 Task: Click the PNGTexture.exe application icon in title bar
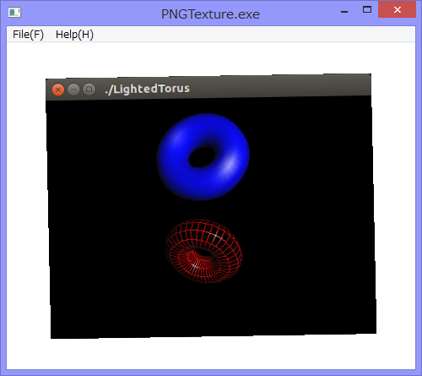(x=14, y=13)
